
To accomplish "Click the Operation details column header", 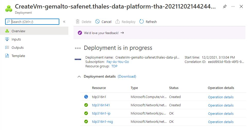I will (221, 88).
